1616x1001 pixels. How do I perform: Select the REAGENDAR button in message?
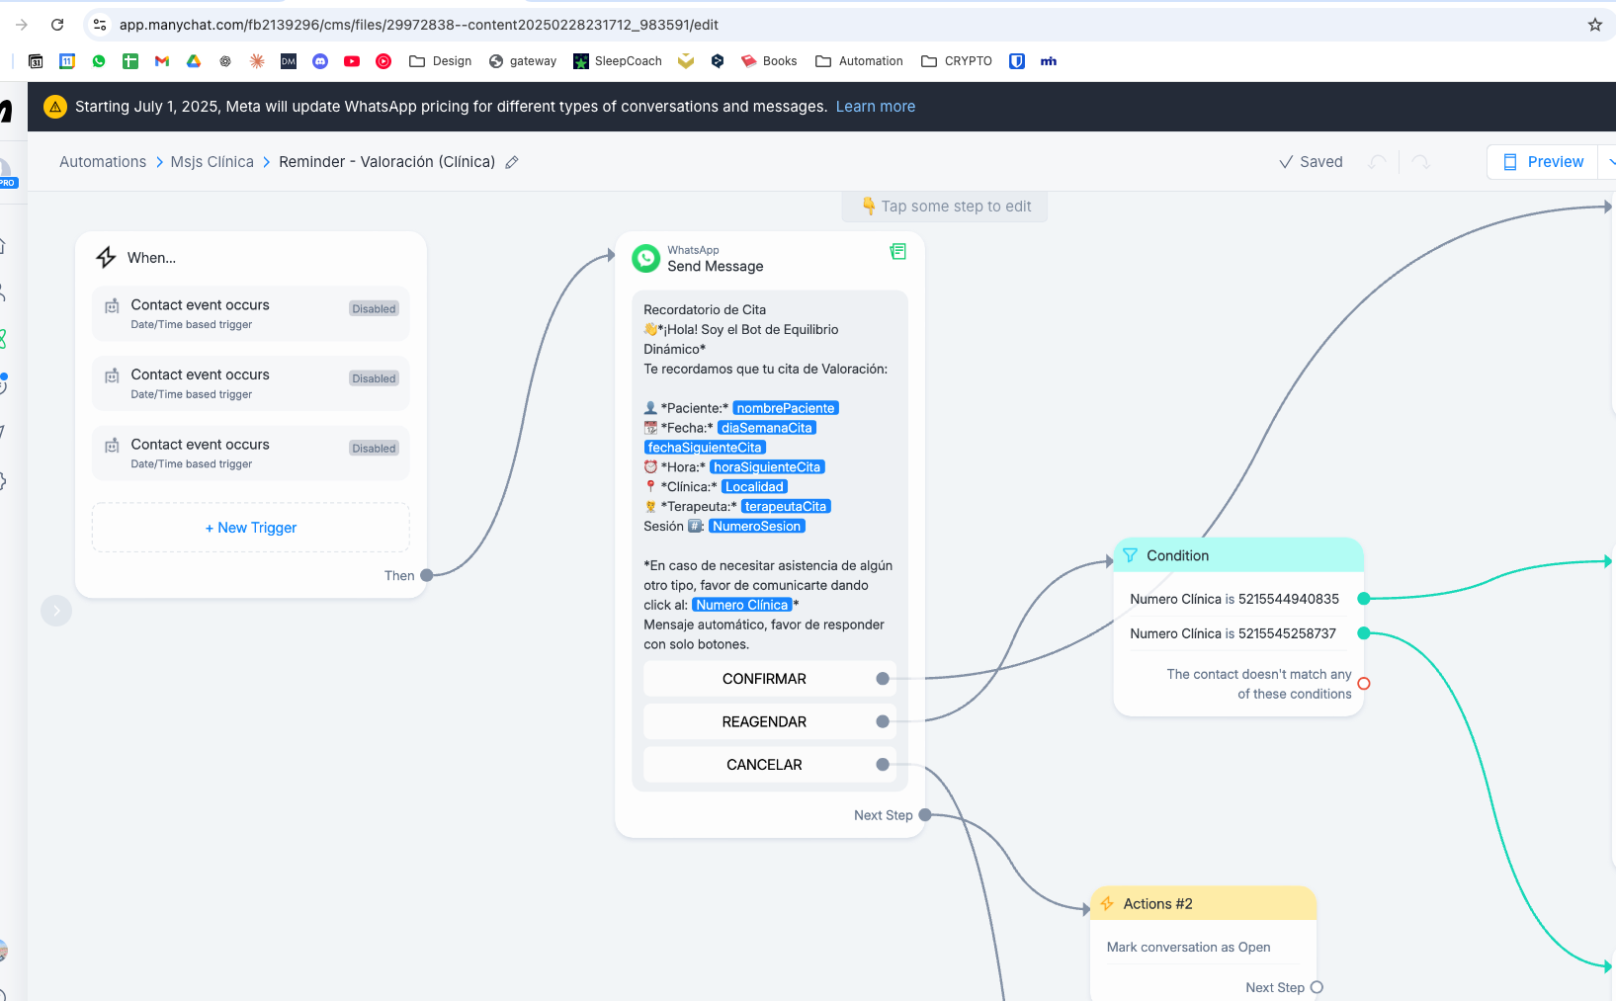click(770, 722)
